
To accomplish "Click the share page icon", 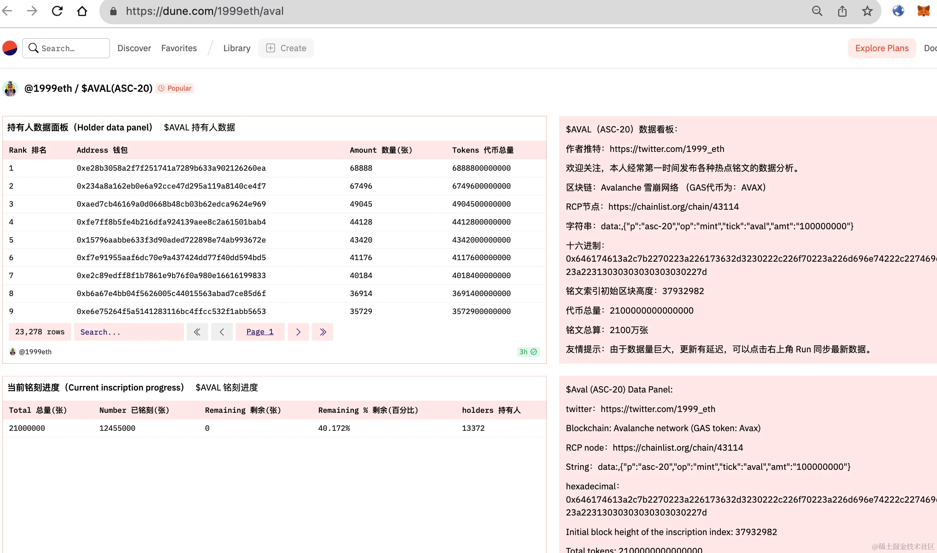I will coord(842,11).
